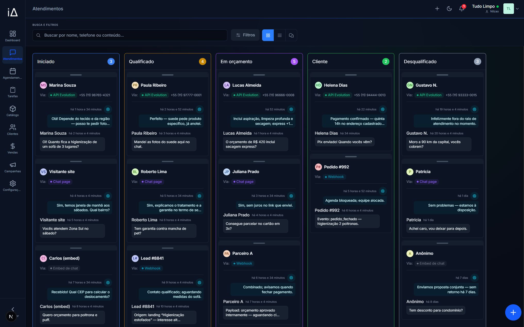Select the Iniciado column header
The image size is (524, 327).
tap(76, 62)
